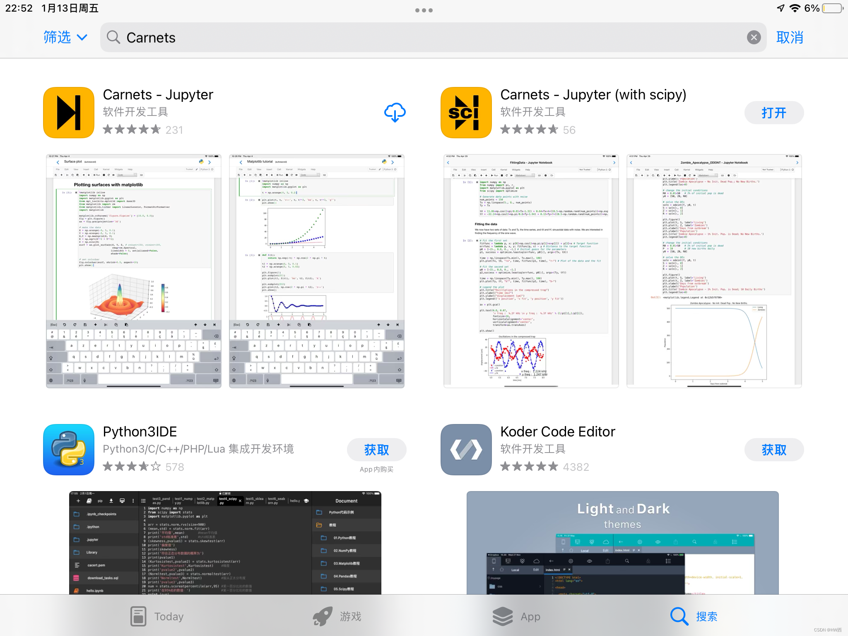Select the 搜索 tab

click(x=694, y=616)
